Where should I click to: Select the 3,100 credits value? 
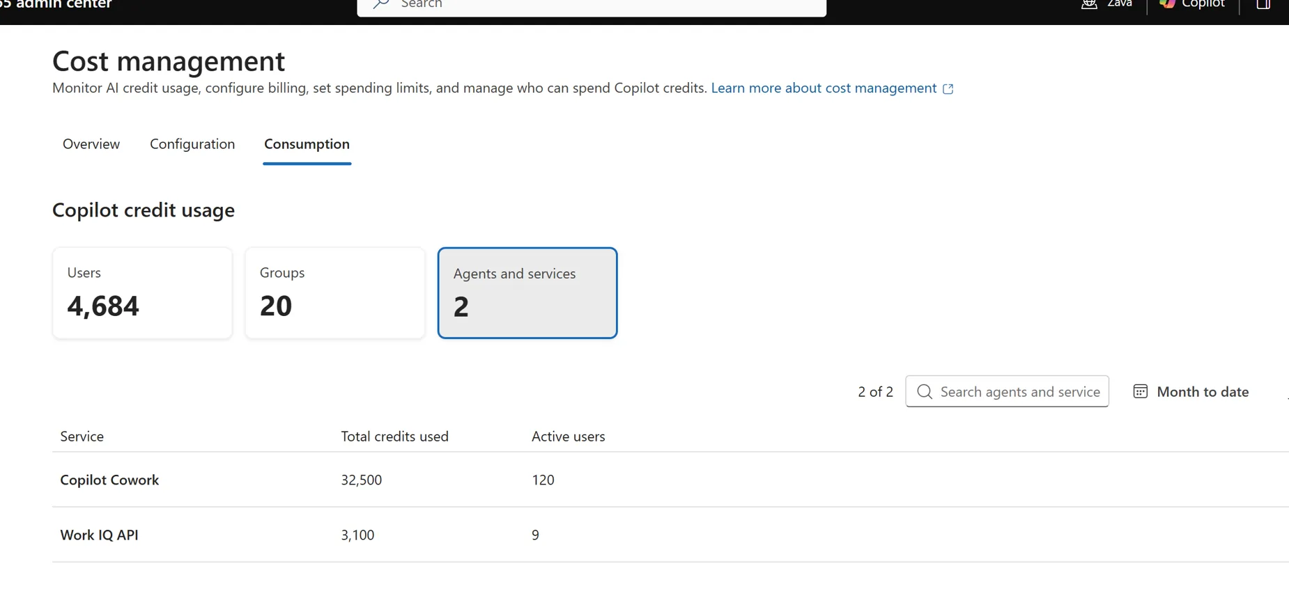click(357, 535)
